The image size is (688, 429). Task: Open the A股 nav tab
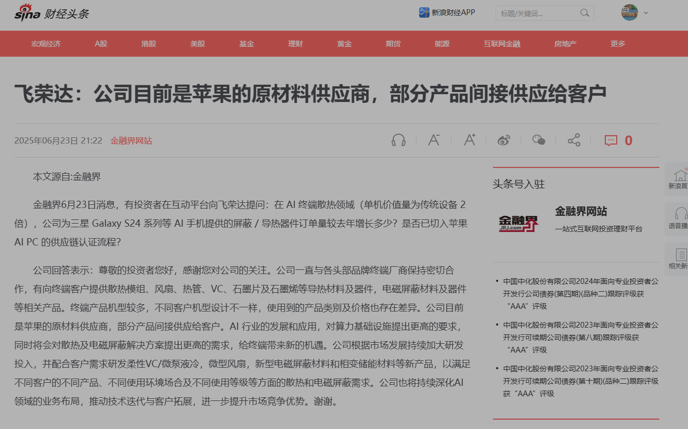101,44
